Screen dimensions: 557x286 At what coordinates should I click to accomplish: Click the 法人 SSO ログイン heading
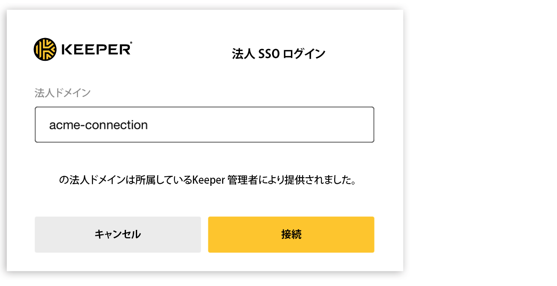[x=278, y=54]
